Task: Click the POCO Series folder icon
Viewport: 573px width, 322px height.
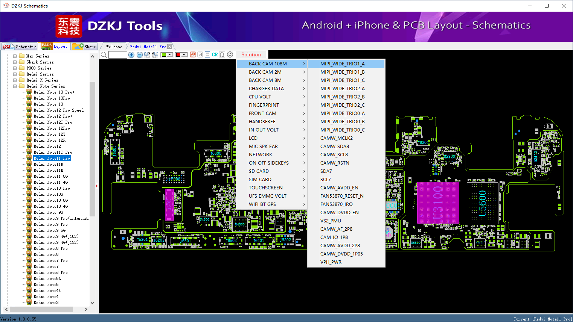Action: [x=22, y=68]
